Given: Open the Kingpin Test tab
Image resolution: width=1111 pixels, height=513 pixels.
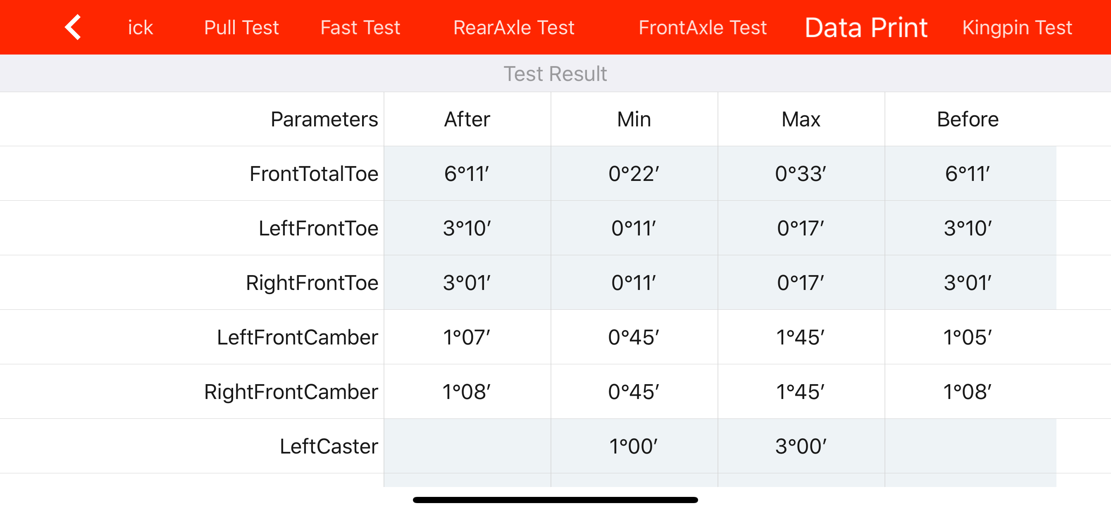Looking at the screenshot, I should (1017, 28).
